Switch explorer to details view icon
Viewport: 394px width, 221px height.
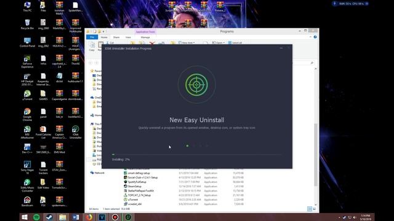click(x=310, y=209)
